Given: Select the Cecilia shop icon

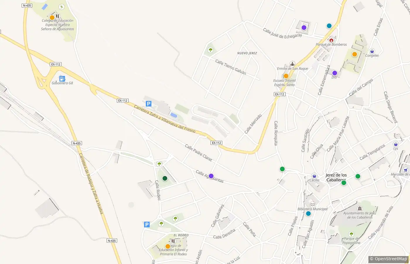Looking at the screenshot, I should (x=314, y=176).
